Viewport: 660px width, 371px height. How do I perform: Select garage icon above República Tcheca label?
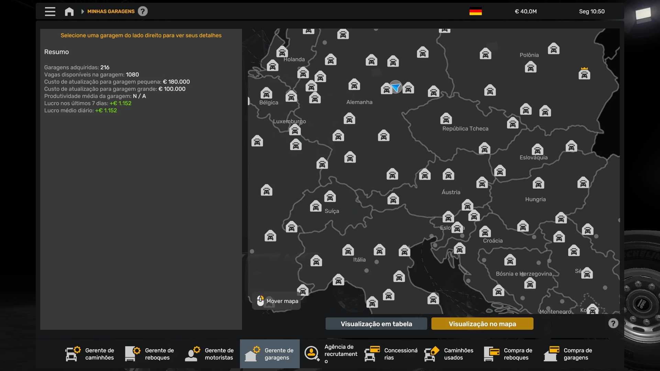click(446, 119)
